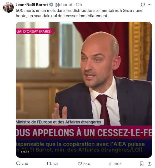Open the 704 replies count
This screenshot has width=155, height=168.
pos(25,164)
